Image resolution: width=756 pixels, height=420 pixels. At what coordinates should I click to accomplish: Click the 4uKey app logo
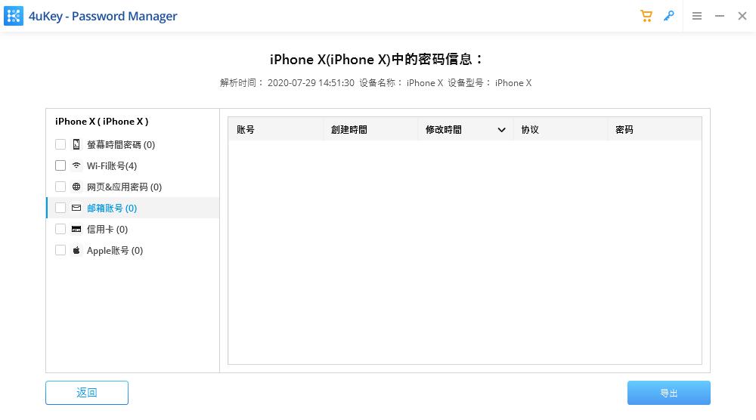(x=14, y=16)
